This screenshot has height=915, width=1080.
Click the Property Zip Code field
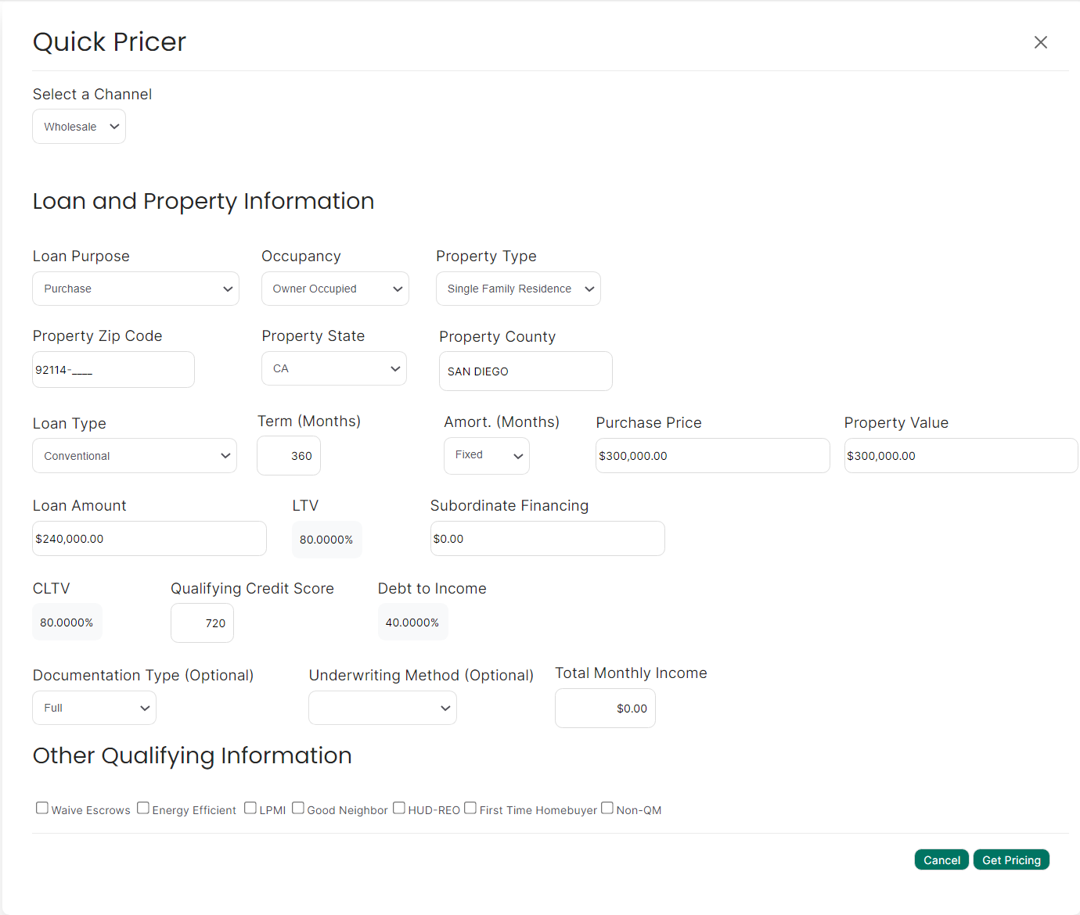[113, 369]
